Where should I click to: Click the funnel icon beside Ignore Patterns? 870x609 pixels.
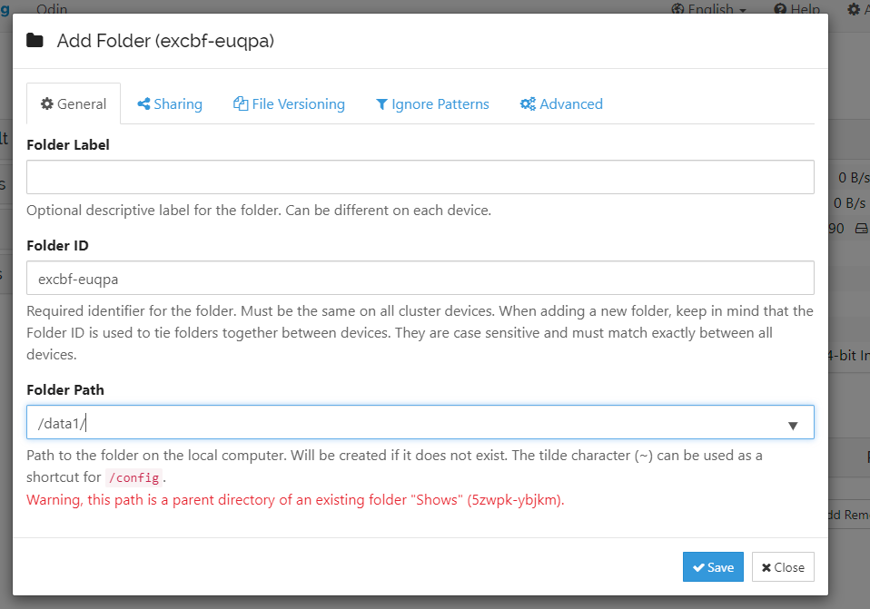381,104
